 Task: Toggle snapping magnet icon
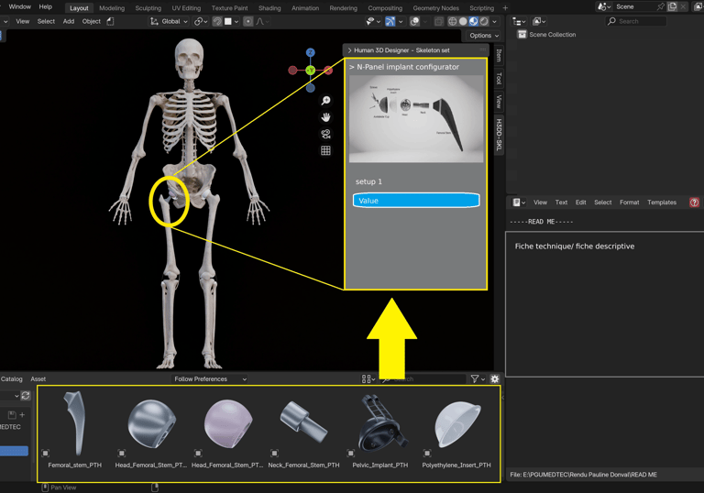tap(217, 21)
